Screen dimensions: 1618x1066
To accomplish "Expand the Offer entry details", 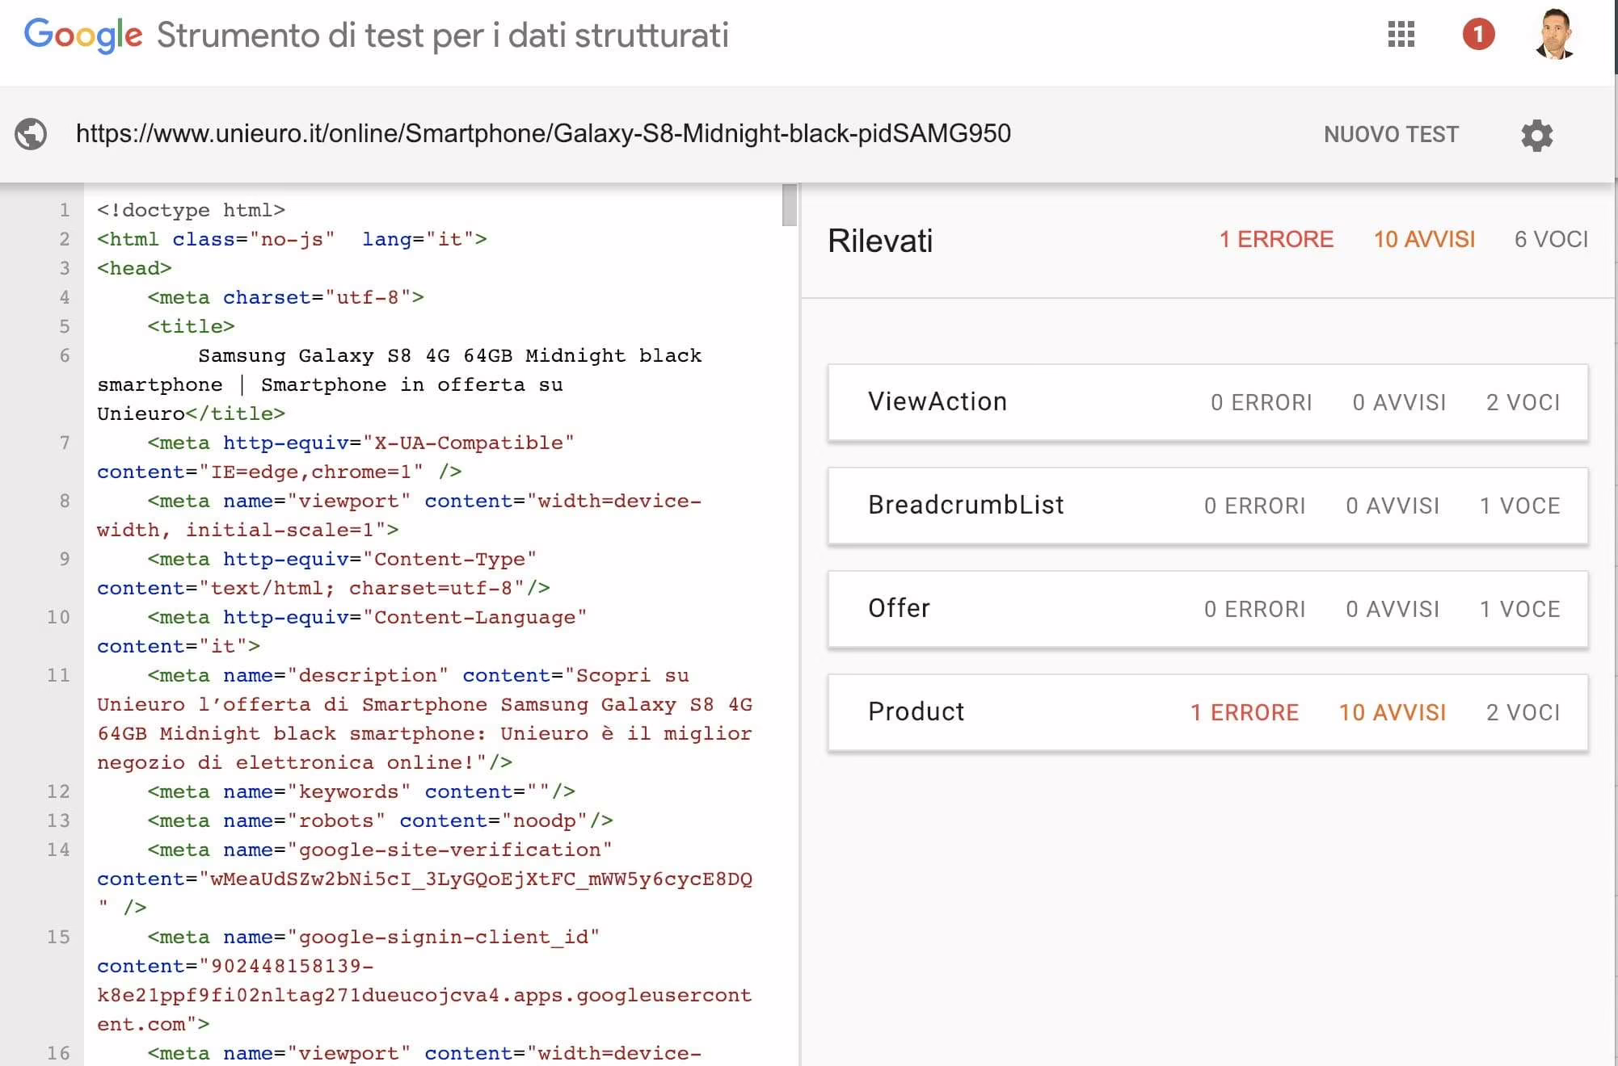I will (899, 609).
